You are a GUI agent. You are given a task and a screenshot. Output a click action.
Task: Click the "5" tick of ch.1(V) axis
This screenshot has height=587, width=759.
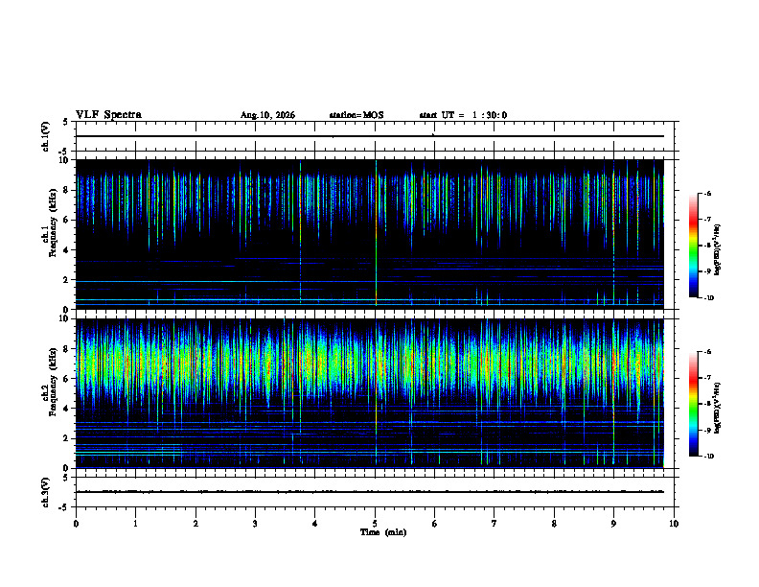(x=65, y=123)
